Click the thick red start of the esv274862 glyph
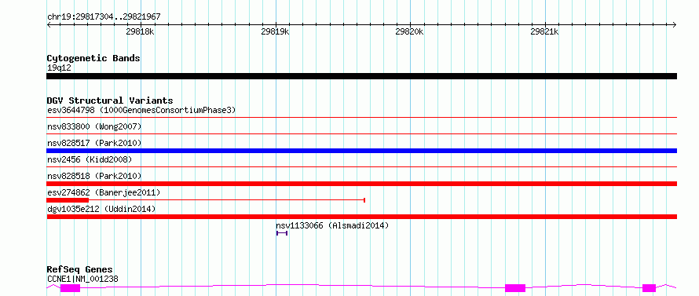Viewport: 699px width, 296px height. tap(68, 200)
